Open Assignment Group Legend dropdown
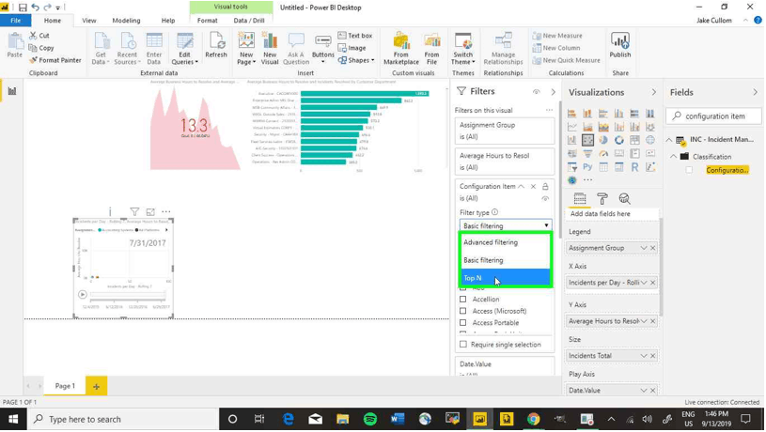This screenshot has width=766, height=432. [x=644, y=248]
